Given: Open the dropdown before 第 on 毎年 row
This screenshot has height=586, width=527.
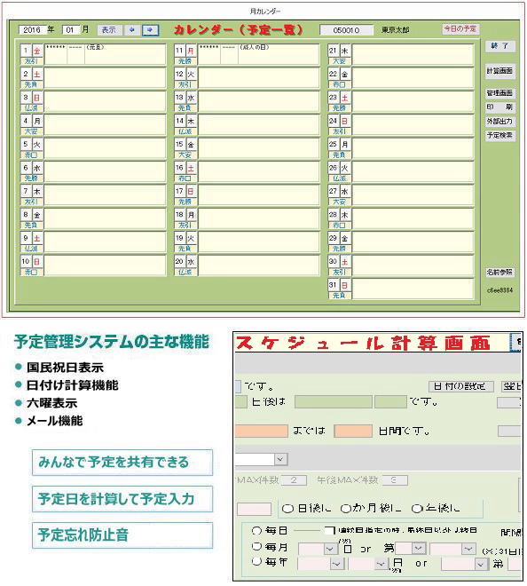Looking at the screenshot, I should pos(481,564).
